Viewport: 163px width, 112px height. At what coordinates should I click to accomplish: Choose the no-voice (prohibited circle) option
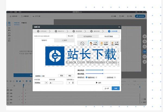[82, 43]
